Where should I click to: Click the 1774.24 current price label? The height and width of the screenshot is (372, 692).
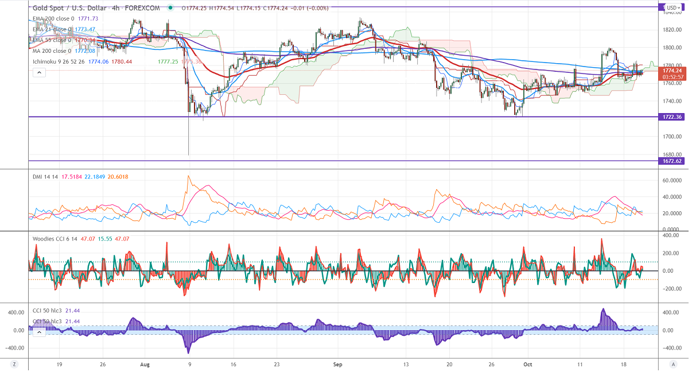coord(672,71)
